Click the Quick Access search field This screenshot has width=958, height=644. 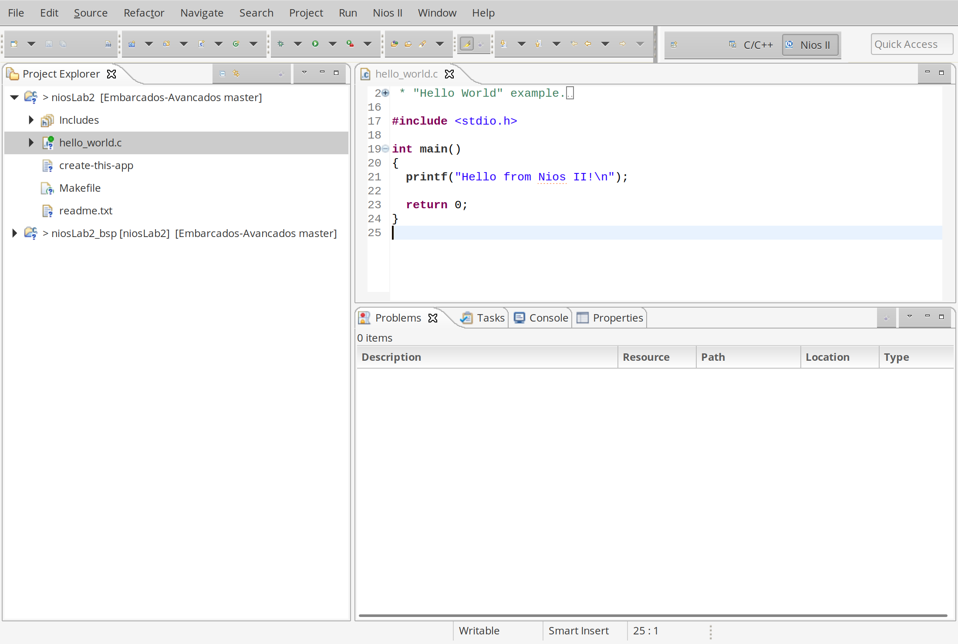[912, 44]
